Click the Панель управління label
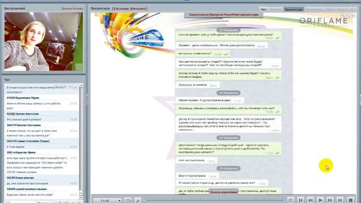 tap(223, 192)
